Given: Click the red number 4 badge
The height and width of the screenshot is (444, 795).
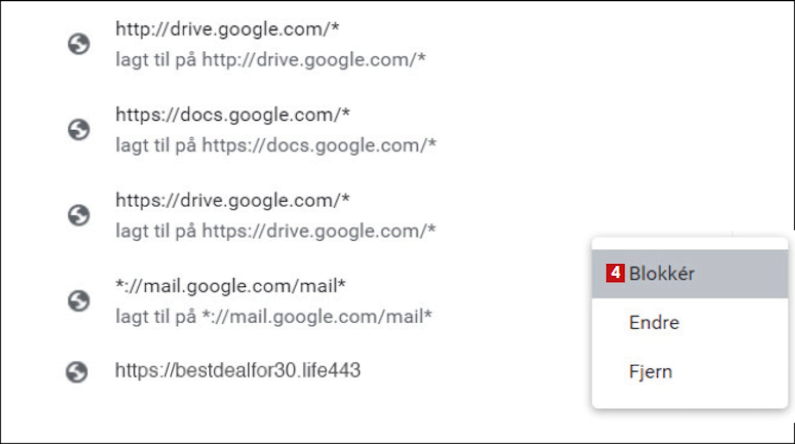Looking at the screenshot, I should (615, 273).
